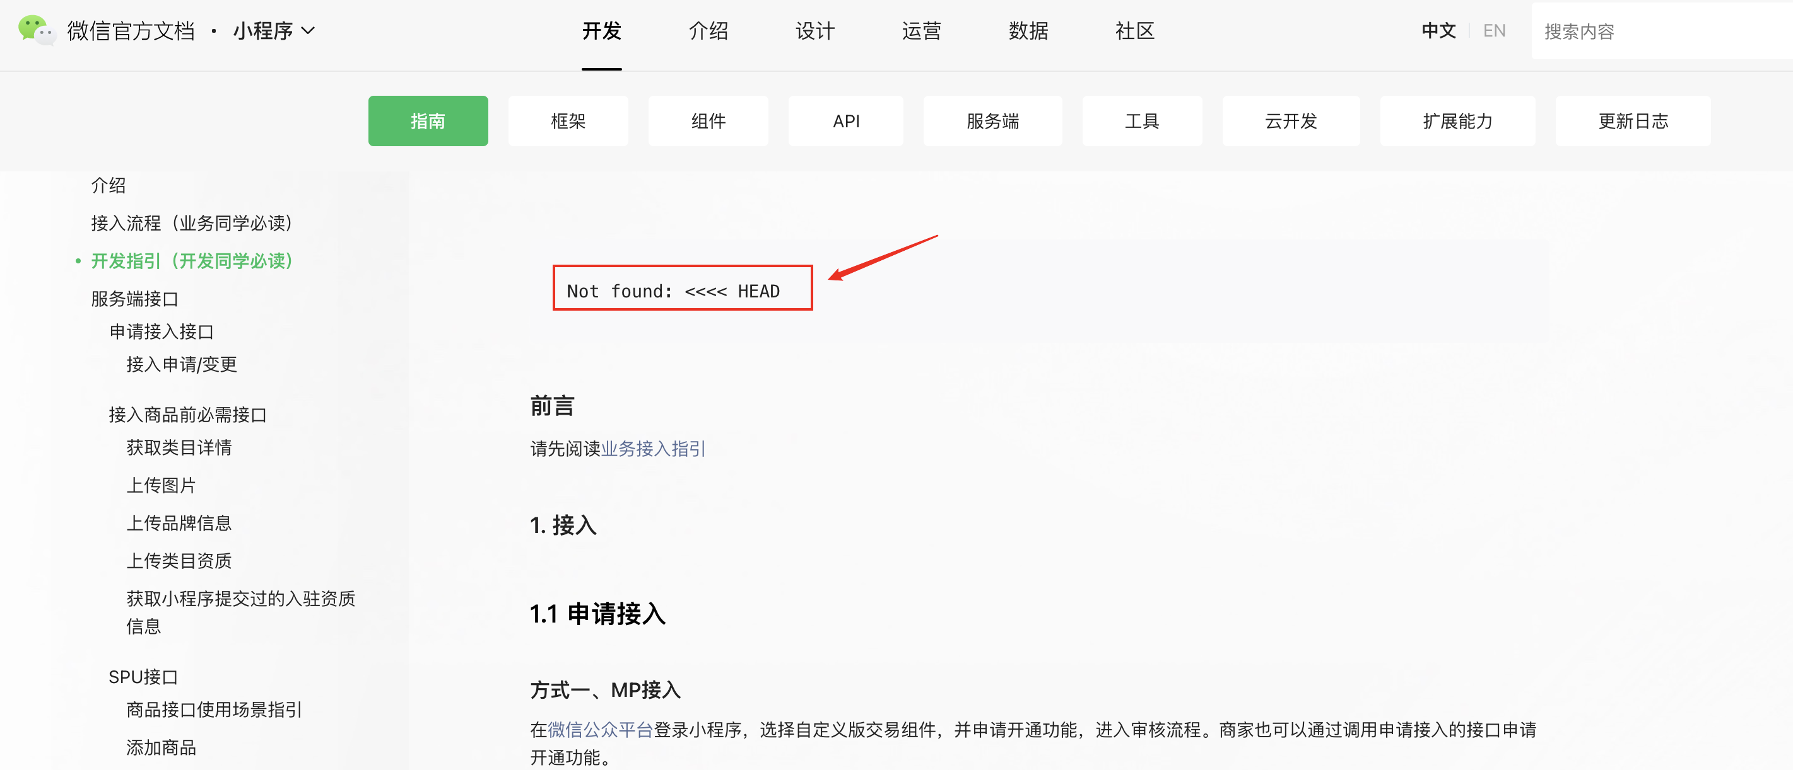Switch language to EN

(x=1494, y=31)
